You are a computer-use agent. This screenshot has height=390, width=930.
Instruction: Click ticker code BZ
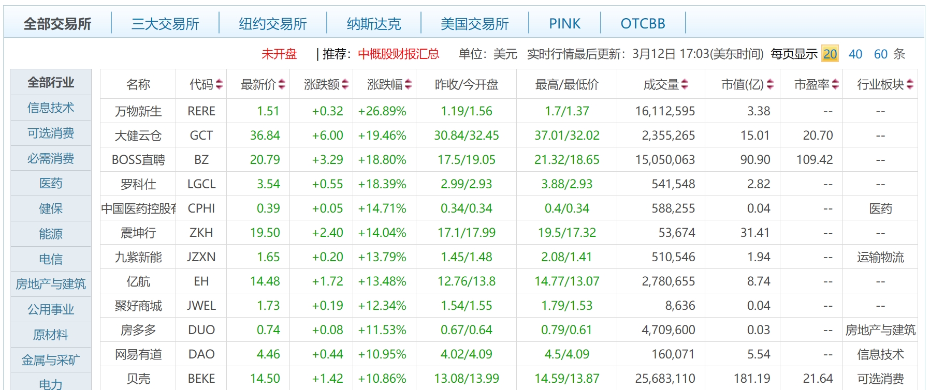point(201,160)
